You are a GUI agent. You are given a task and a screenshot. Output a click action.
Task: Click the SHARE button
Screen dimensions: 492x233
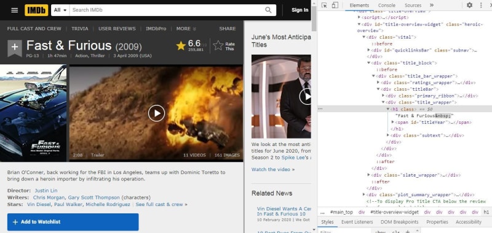click(228, 28)
